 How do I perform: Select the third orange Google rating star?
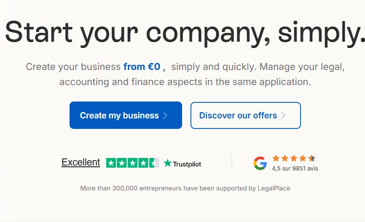pyautogui.click(x=294, y=158)
